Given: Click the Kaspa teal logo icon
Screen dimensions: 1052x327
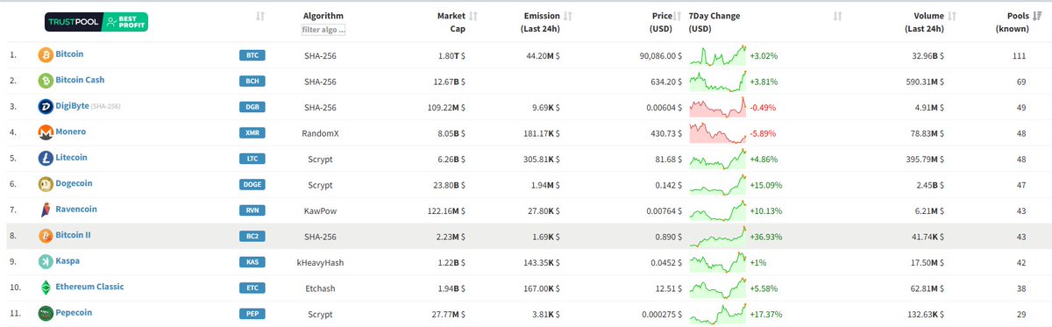Looking at the screenshot, I should (46, 262).
